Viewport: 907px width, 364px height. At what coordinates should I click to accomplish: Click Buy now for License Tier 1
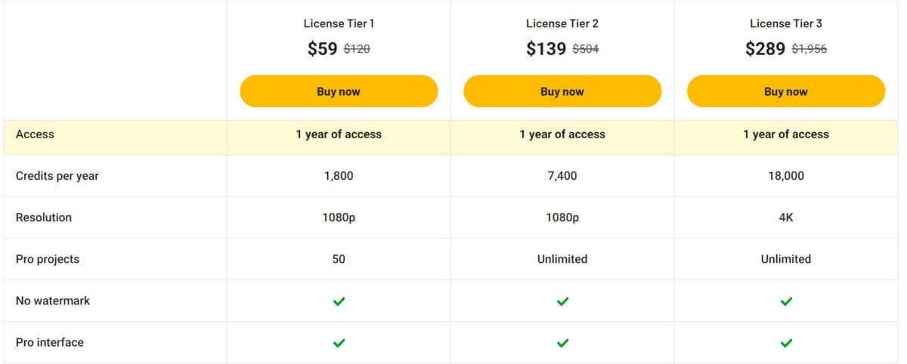[x=339, y=91]
